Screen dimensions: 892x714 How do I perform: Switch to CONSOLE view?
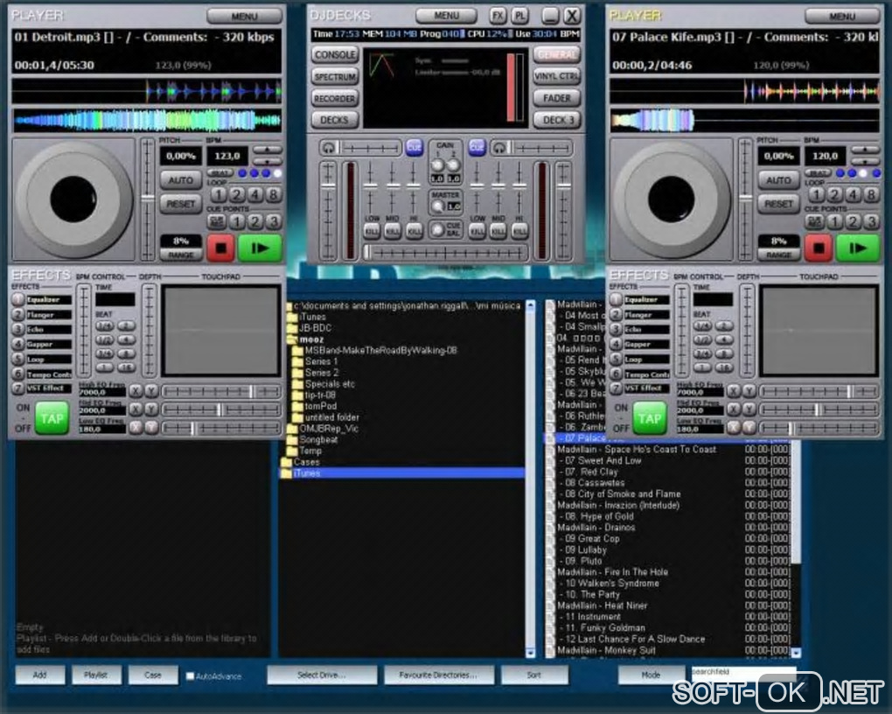click(335, 54)
